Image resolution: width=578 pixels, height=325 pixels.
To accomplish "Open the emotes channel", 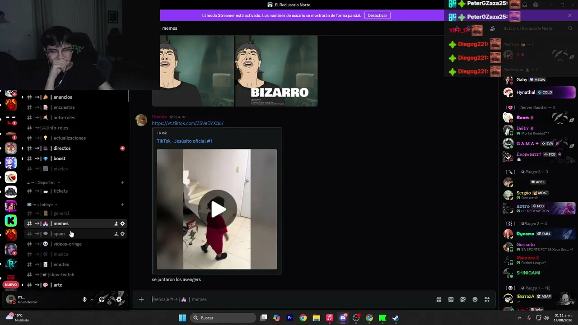I will click(75, 265).
